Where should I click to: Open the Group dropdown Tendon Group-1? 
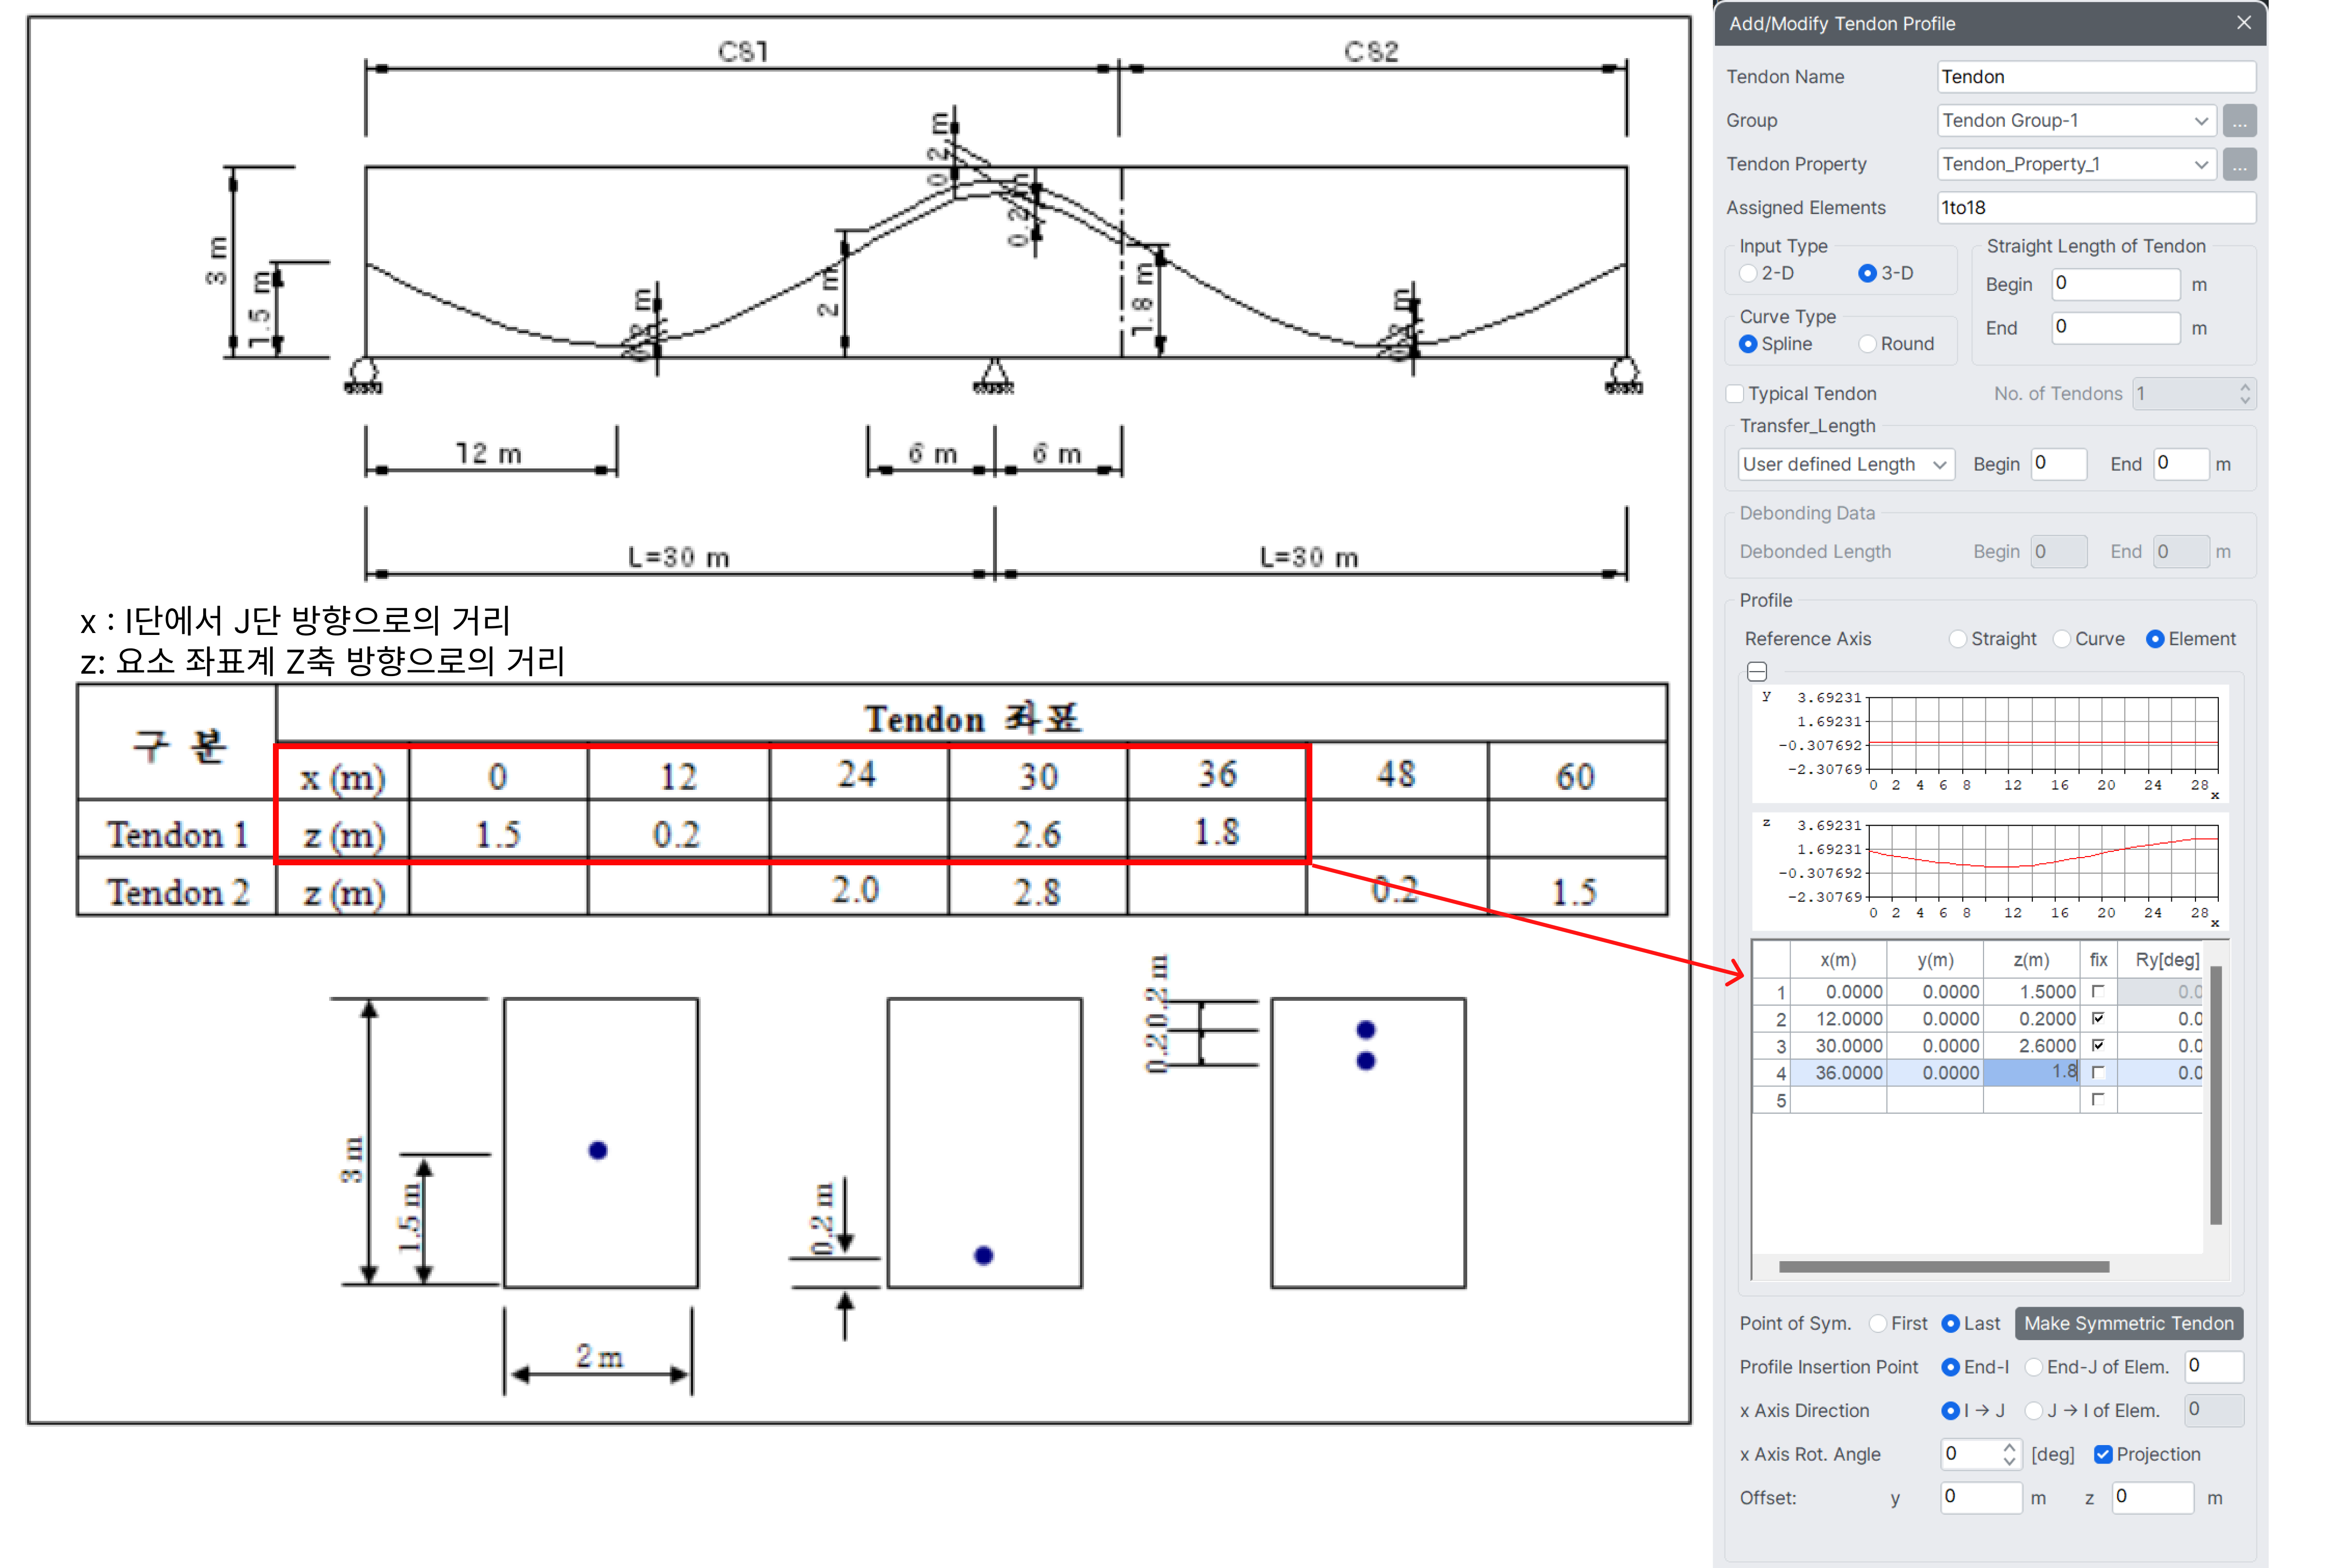pos(2076,121)
